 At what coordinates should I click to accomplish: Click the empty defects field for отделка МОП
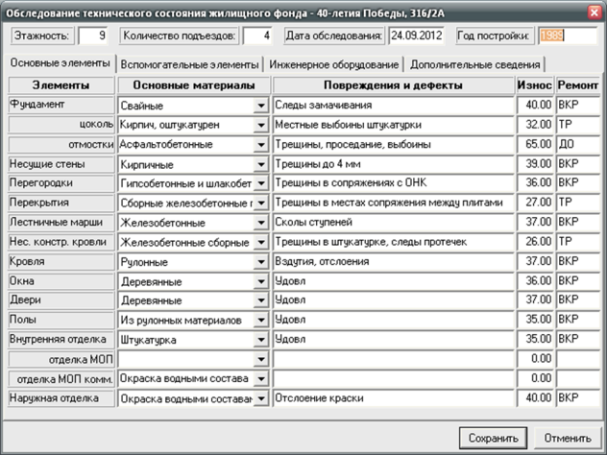(394, 359)
